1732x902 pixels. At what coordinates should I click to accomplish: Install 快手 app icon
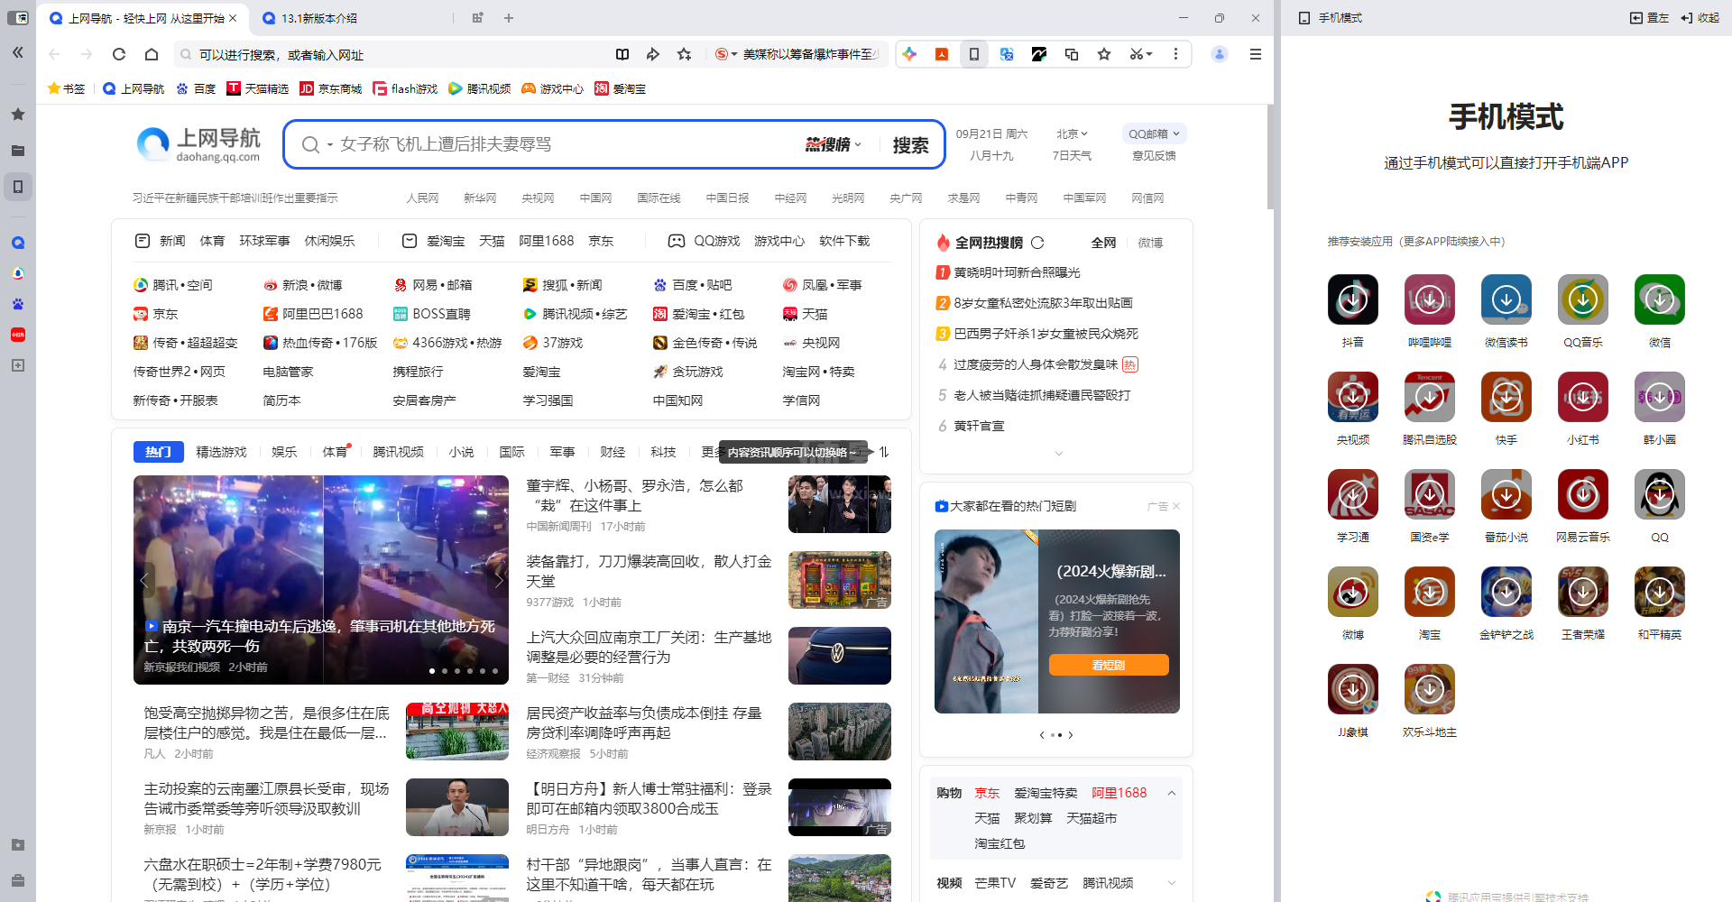[x=1506, y=397]
